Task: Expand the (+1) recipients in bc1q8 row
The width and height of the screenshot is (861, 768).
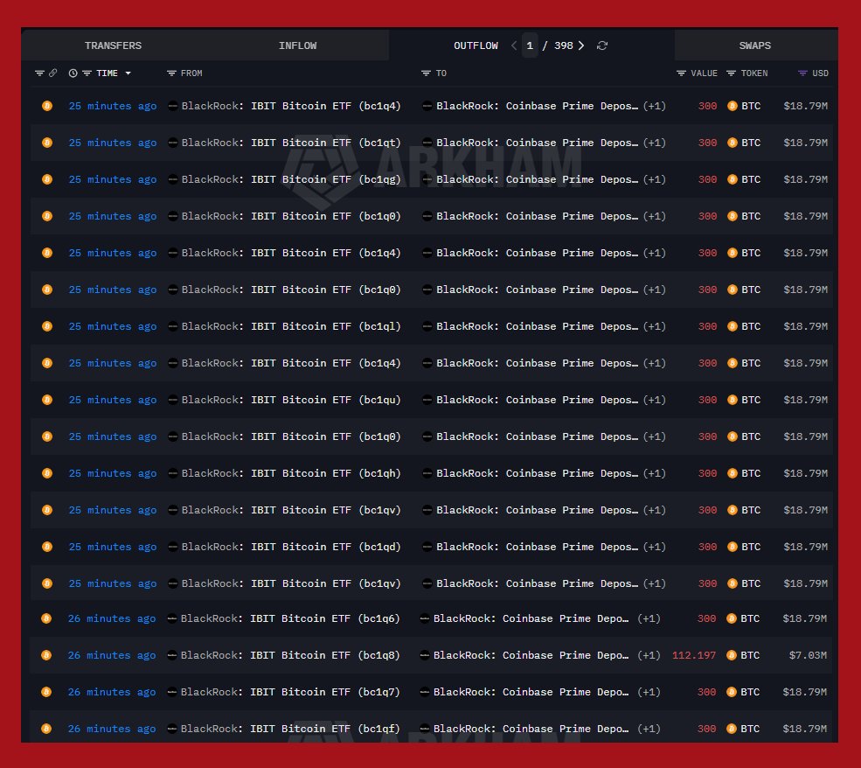Action: pos(649,655)
